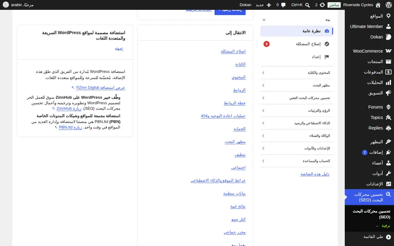
Task: Jump to الروابط link
Action: [x=239, y=90]
